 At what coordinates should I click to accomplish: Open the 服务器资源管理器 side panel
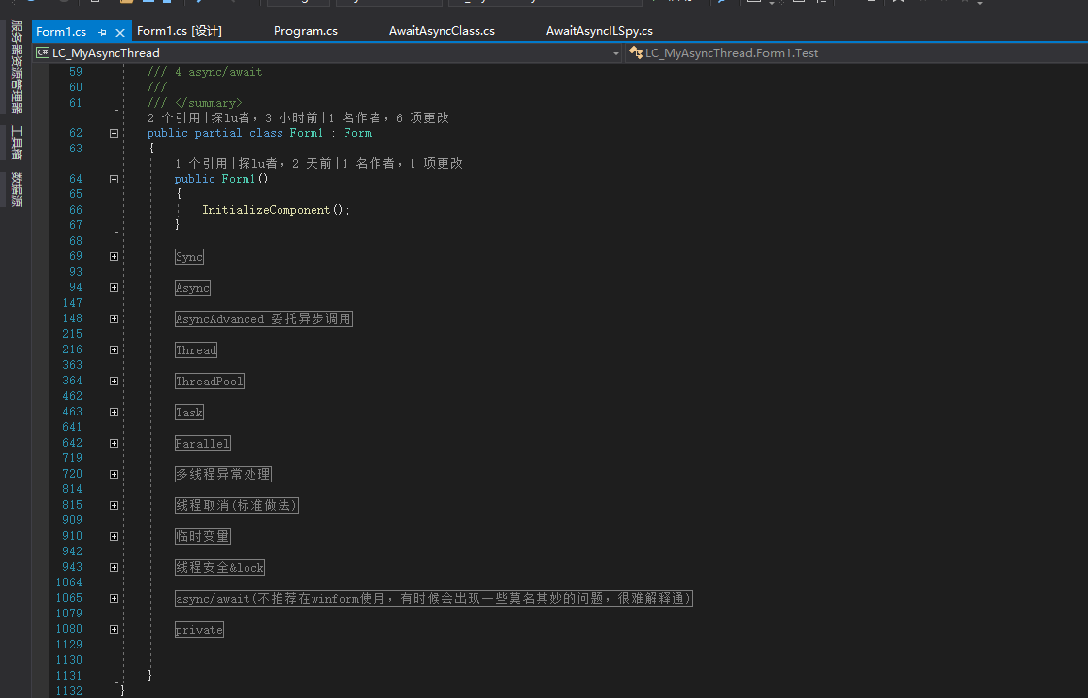tap(16, 67)
